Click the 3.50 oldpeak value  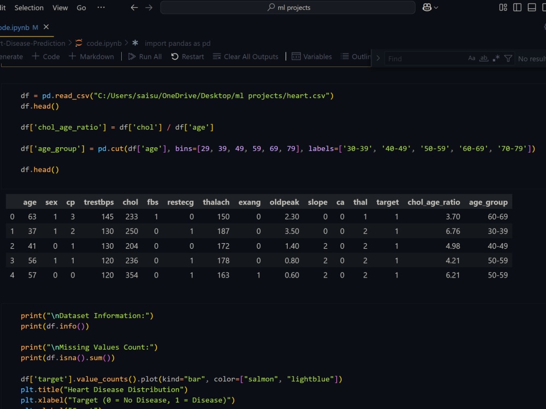coord(292,231)
